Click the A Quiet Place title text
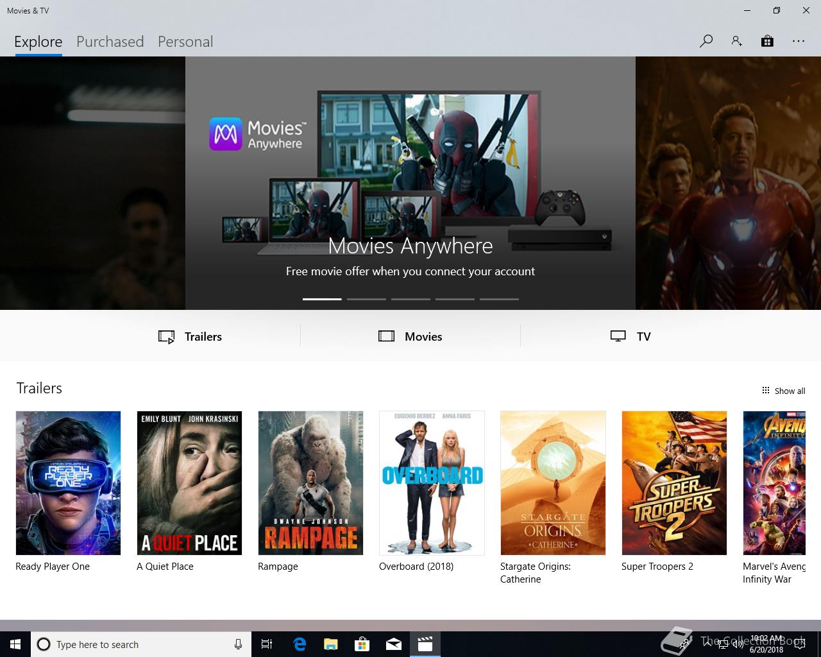This screenshot has width=821, height=657. coord(165,567)
